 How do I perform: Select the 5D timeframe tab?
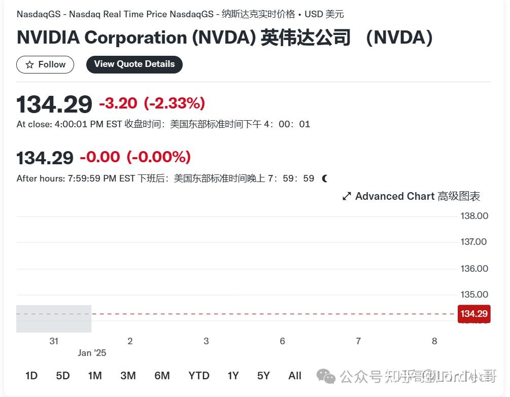(x=63, y=376)
